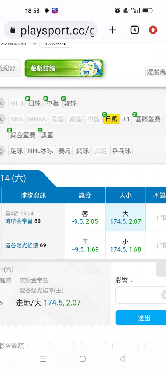Tap Android recent apps navigation icon

[43, 359]
